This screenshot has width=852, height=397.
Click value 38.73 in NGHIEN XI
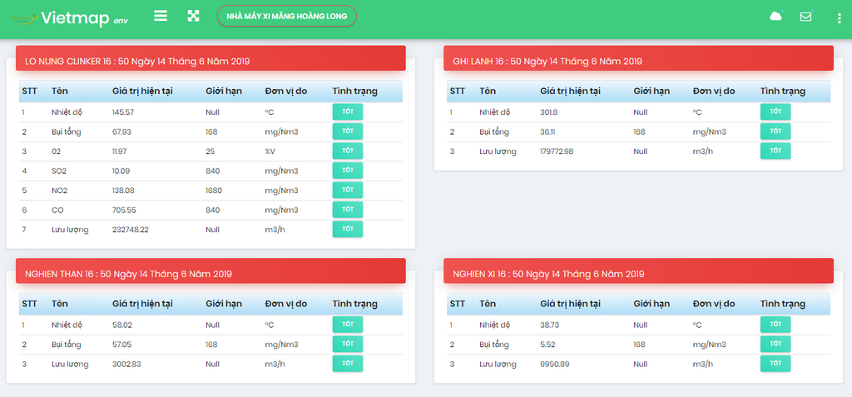[549, 325]
